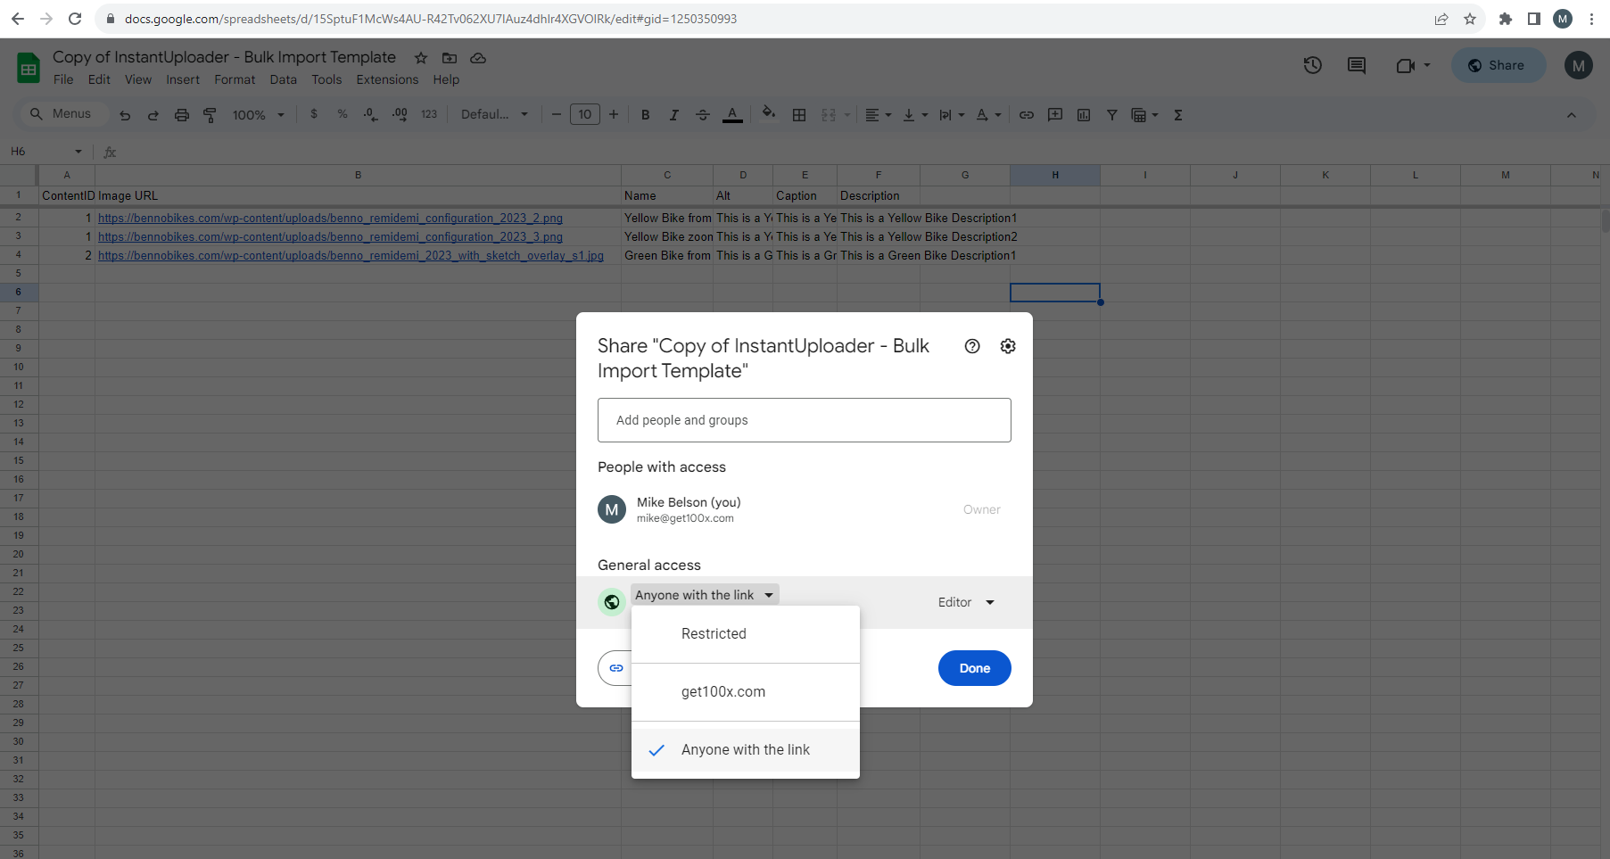
Task: Open the 100% zoom dropdown
Action: (x=258, y=115)
